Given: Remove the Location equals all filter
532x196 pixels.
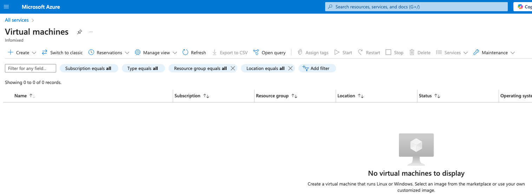Looking at the screenshot, I should pos(290,68).
